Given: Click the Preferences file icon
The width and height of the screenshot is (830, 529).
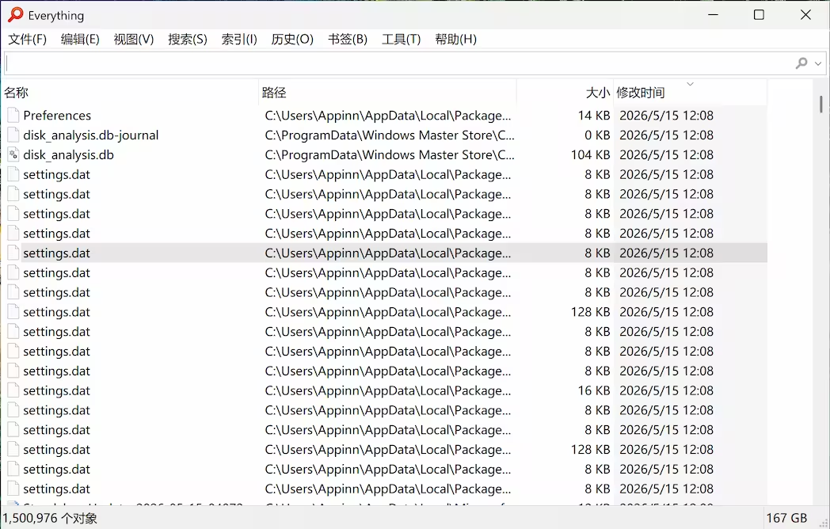Looking at the screenshot, I should (x=13, y=116).
